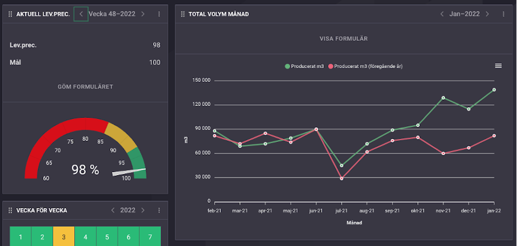Toggle the green Producerat m3 legend series
The image size is (517, 246).
[x=304, y=67]
